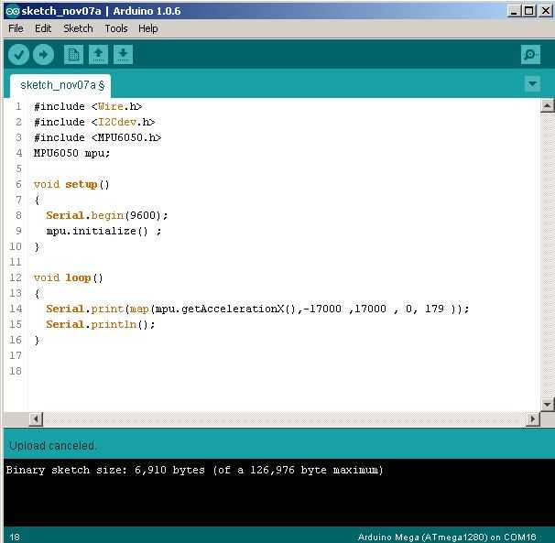The image size is (555, 543).
Task: Maximize the Arduino window
Action: pyautogui.click(x=529, y=11)
